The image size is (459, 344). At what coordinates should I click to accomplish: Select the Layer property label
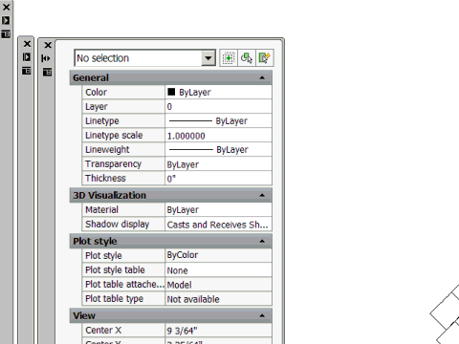point(97,107)
